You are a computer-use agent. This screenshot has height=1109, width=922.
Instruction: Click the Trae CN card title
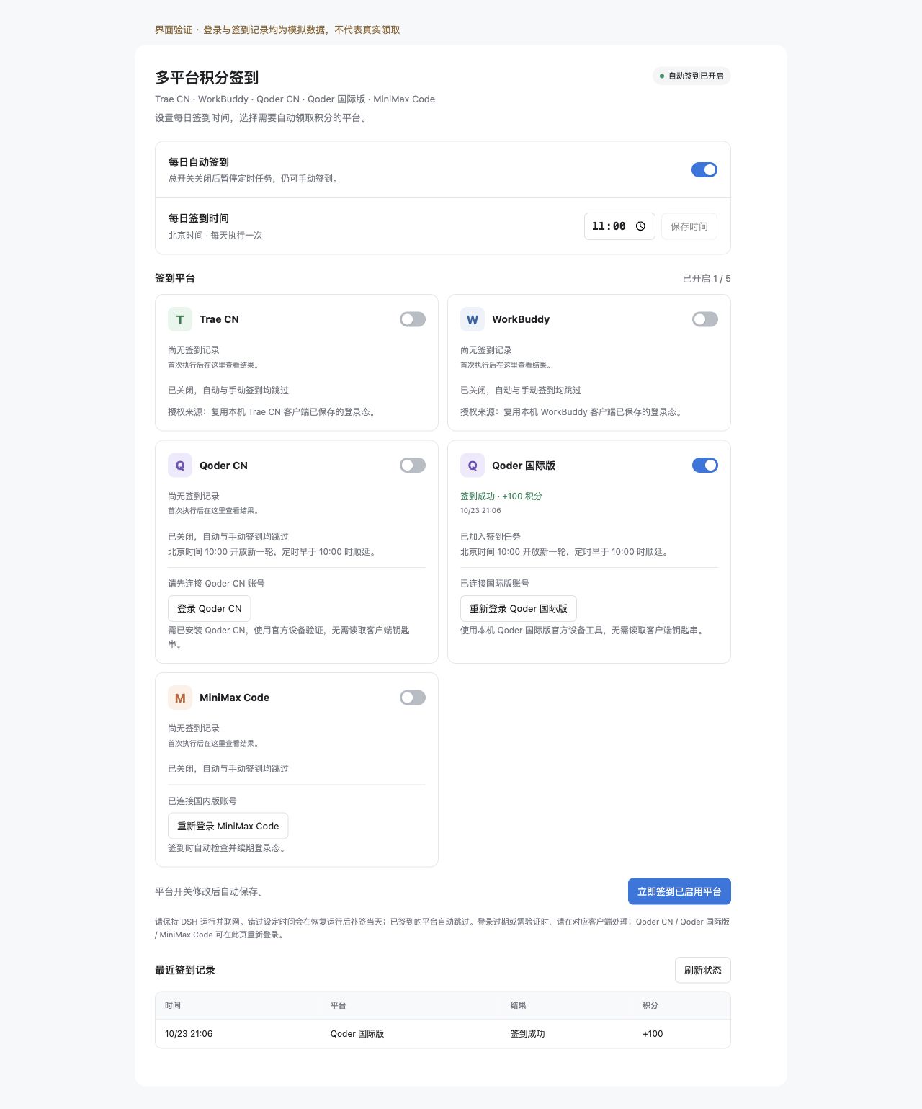219,319
